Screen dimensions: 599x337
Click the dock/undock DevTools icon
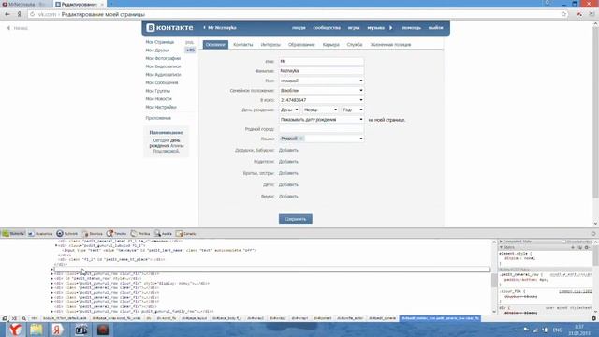click(5, 318)
